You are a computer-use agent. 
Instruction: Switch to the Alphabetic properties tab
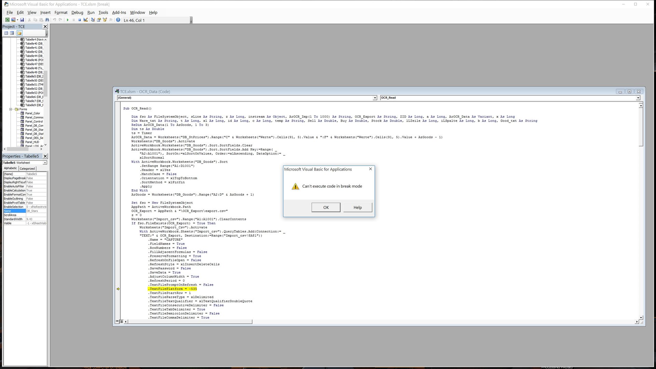click(x=10, y=168)
